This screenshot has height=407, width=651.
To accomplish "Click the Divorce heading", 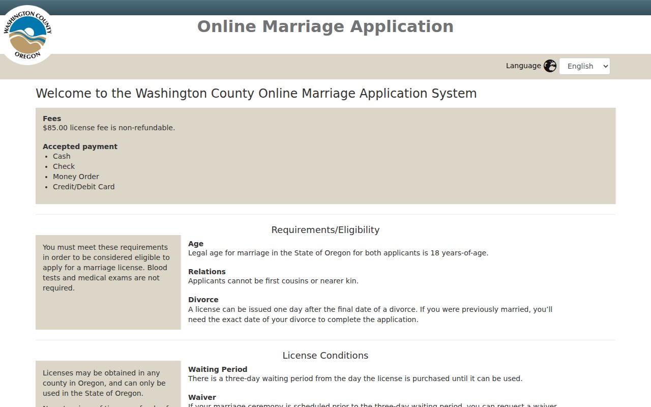I will [203, 300].
